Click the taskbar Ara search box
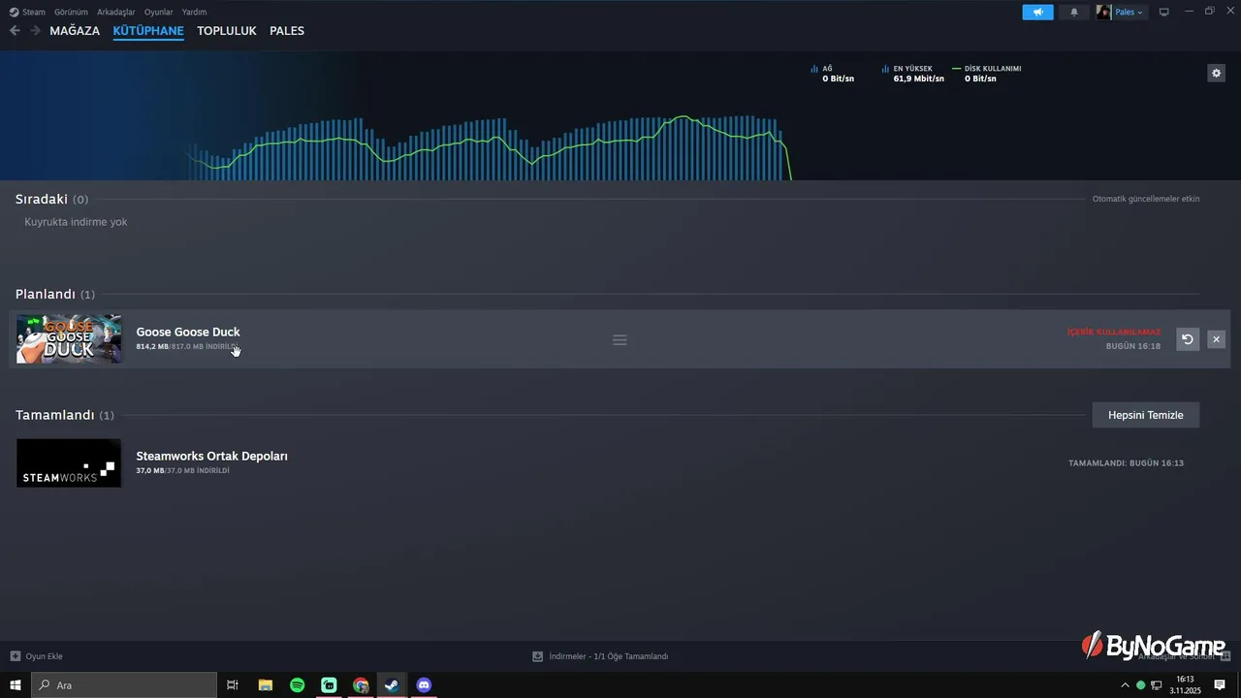Viewport: 1241px width, 698px height. pyautogui.click(x=124, y=685)
